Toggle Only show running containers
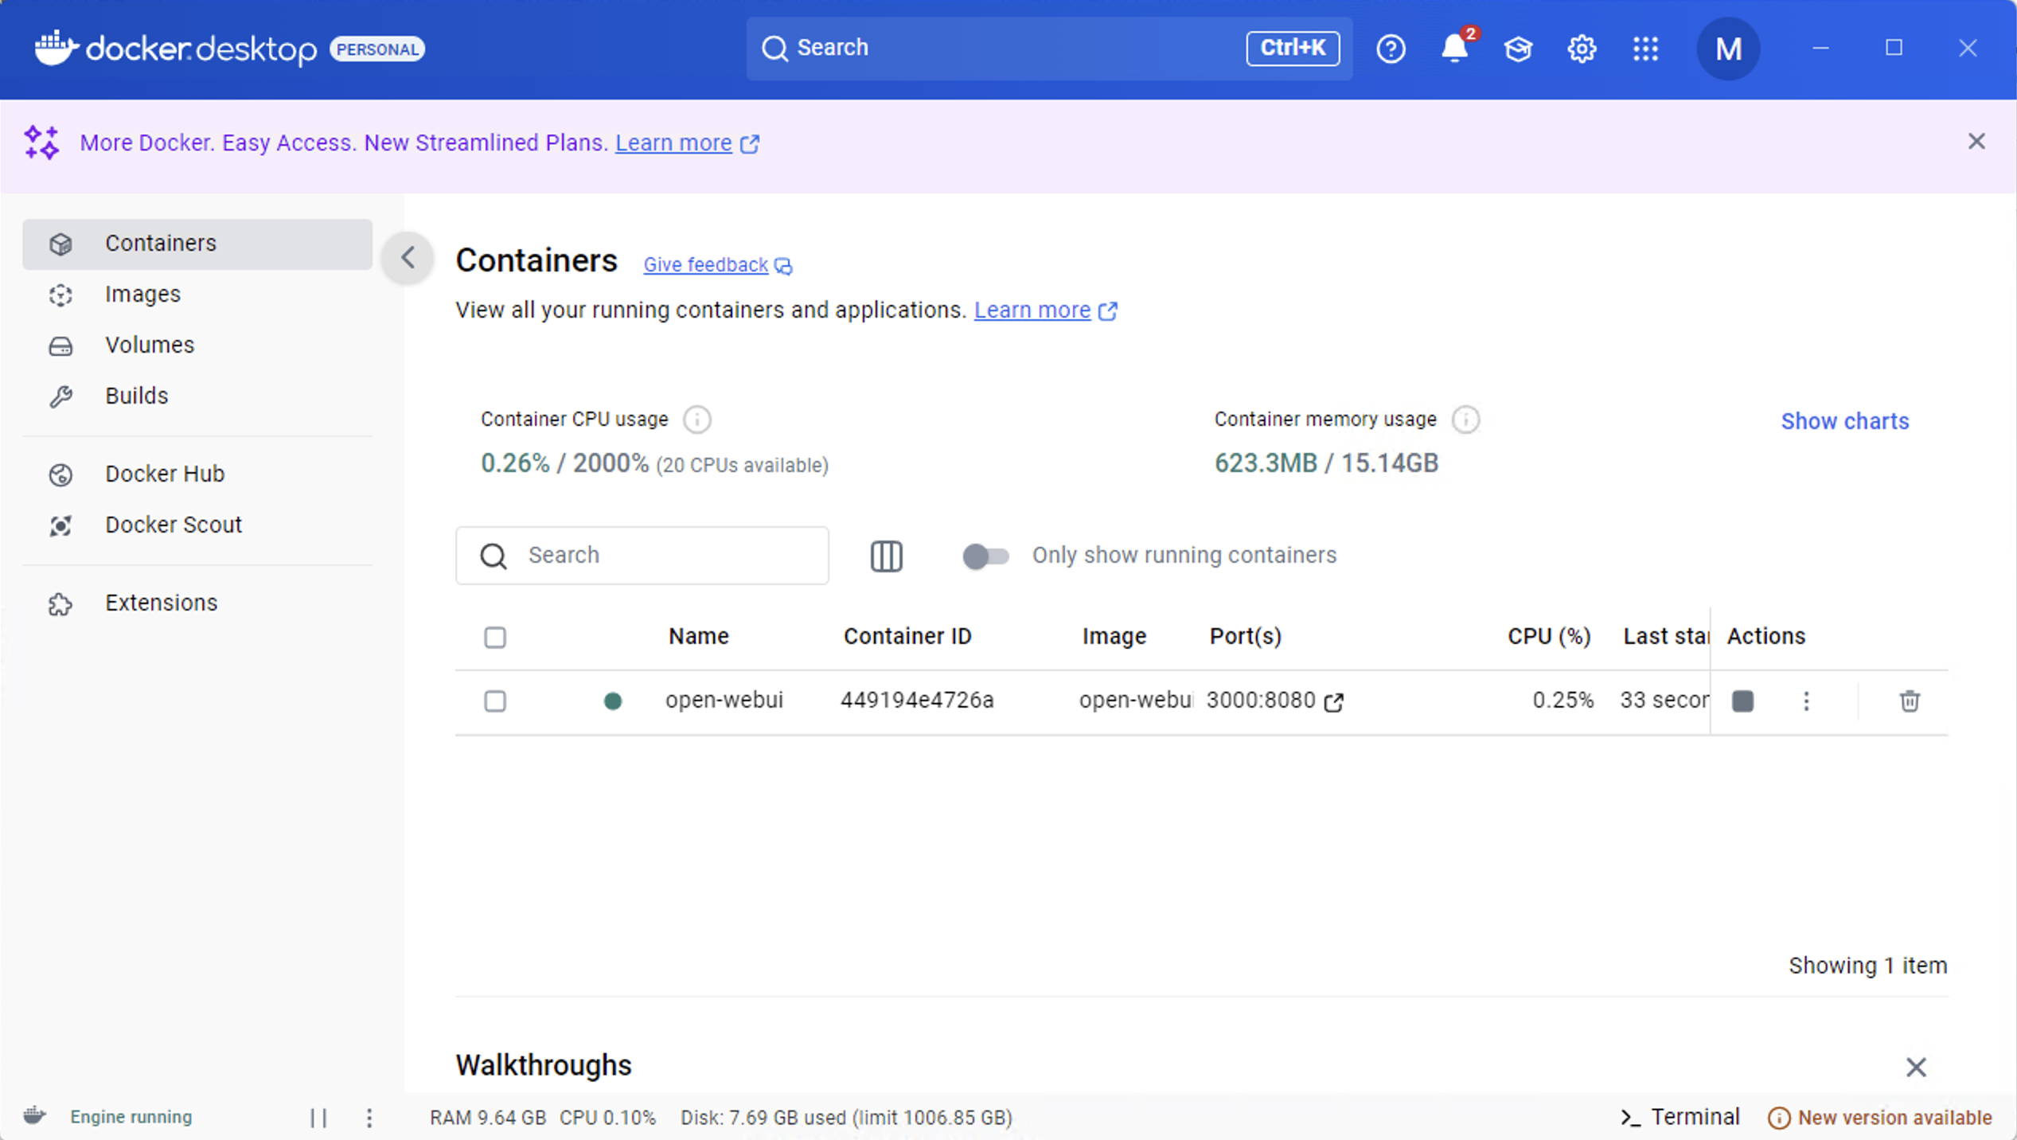 985,556
